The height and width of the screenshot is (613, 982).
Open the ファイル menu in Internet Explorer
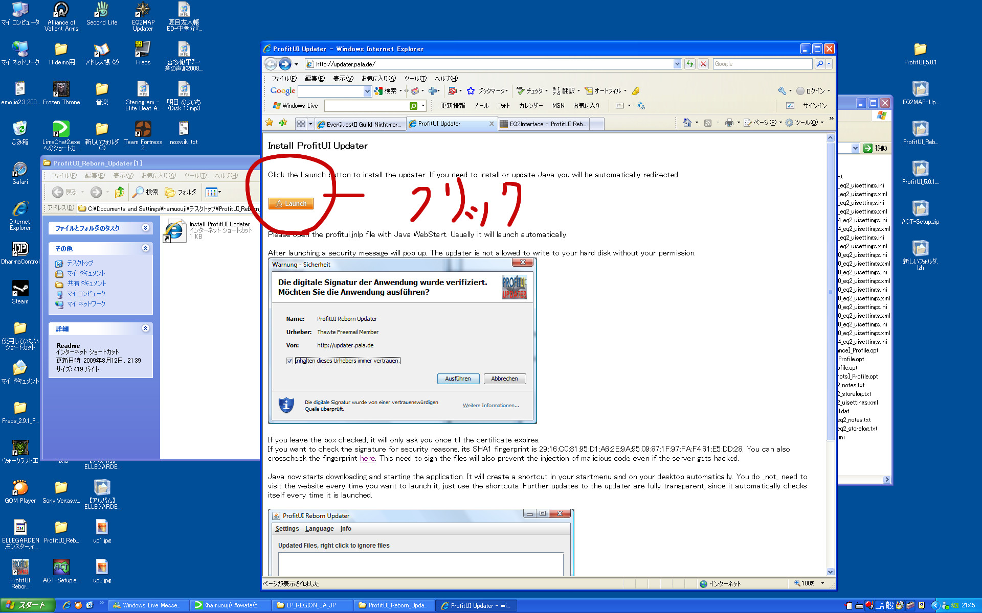pos(284,78)
